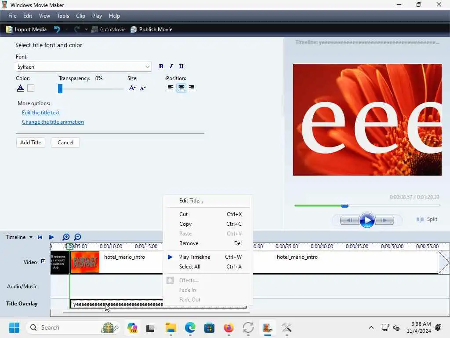Screen dimensions: 450x338
Task: Click the Cancel button
Action: coord(65,143)
